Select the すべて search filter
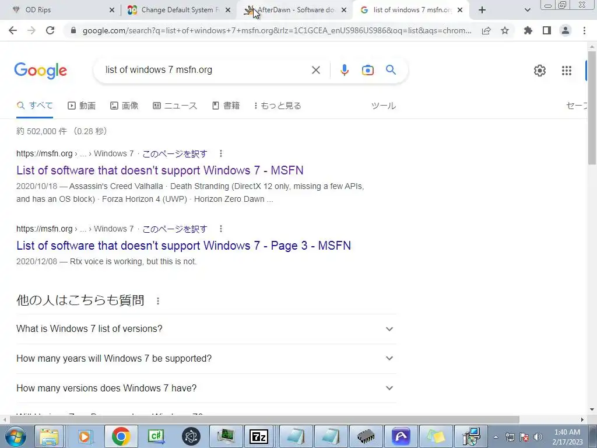This screenshot has width=597, height=448. point(34,106)
